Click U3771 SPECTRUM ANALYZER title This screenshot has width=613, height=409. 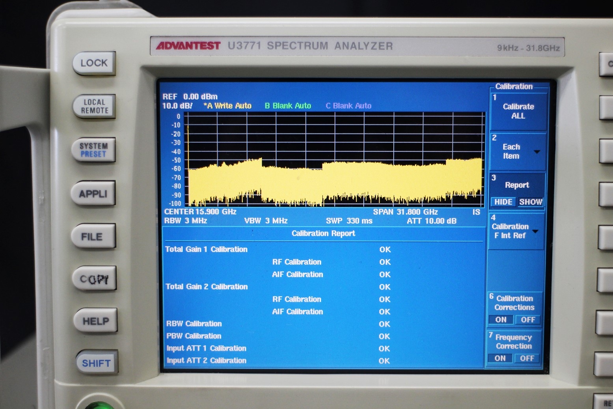[310, 46]
